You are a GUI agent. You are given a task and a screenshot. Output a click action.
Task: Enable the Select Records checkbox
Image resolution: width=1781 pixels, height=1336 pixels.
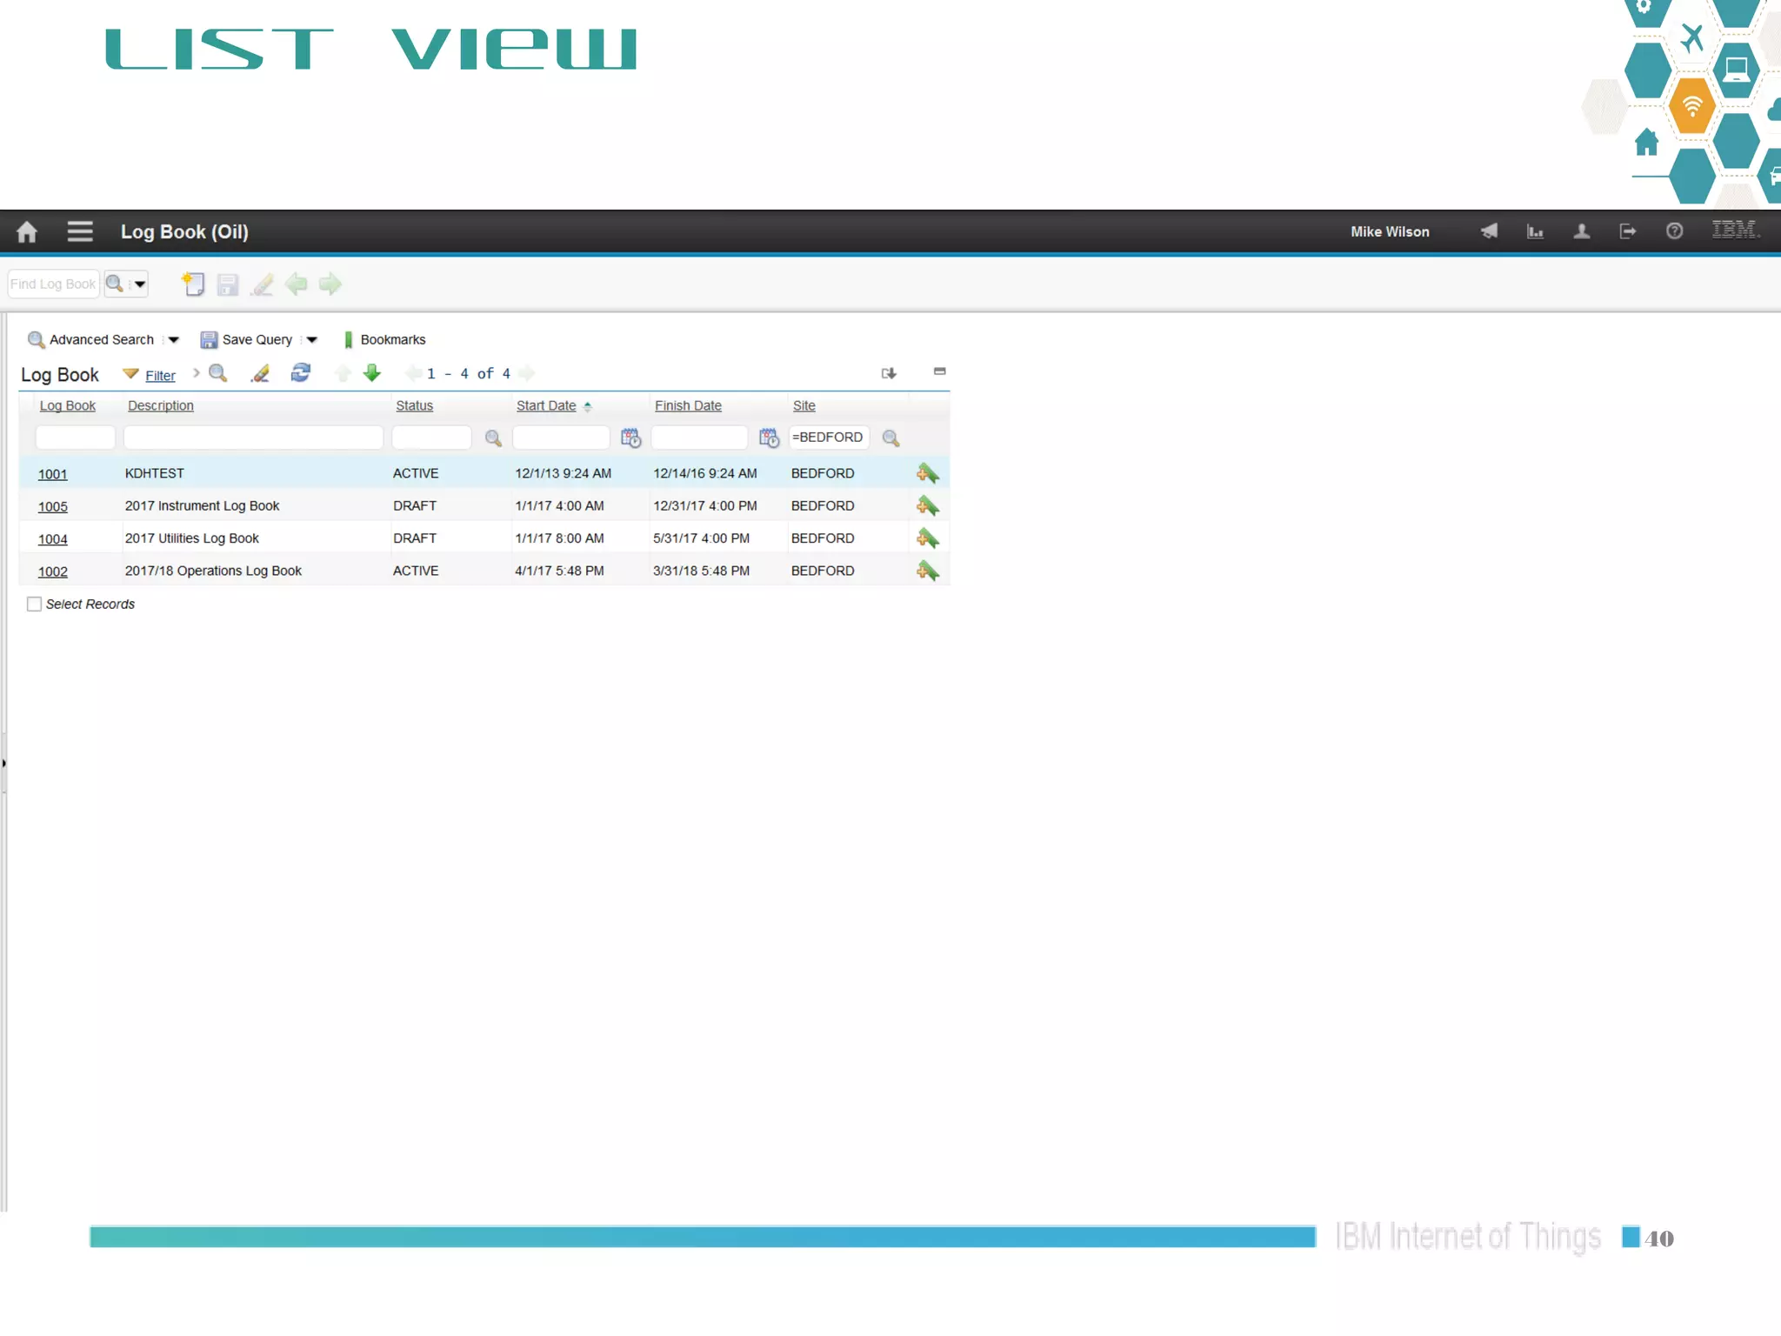pos(34,604)
